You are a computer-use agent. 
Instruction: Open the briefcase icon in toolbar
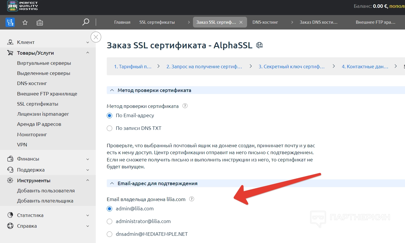[40, 22]
